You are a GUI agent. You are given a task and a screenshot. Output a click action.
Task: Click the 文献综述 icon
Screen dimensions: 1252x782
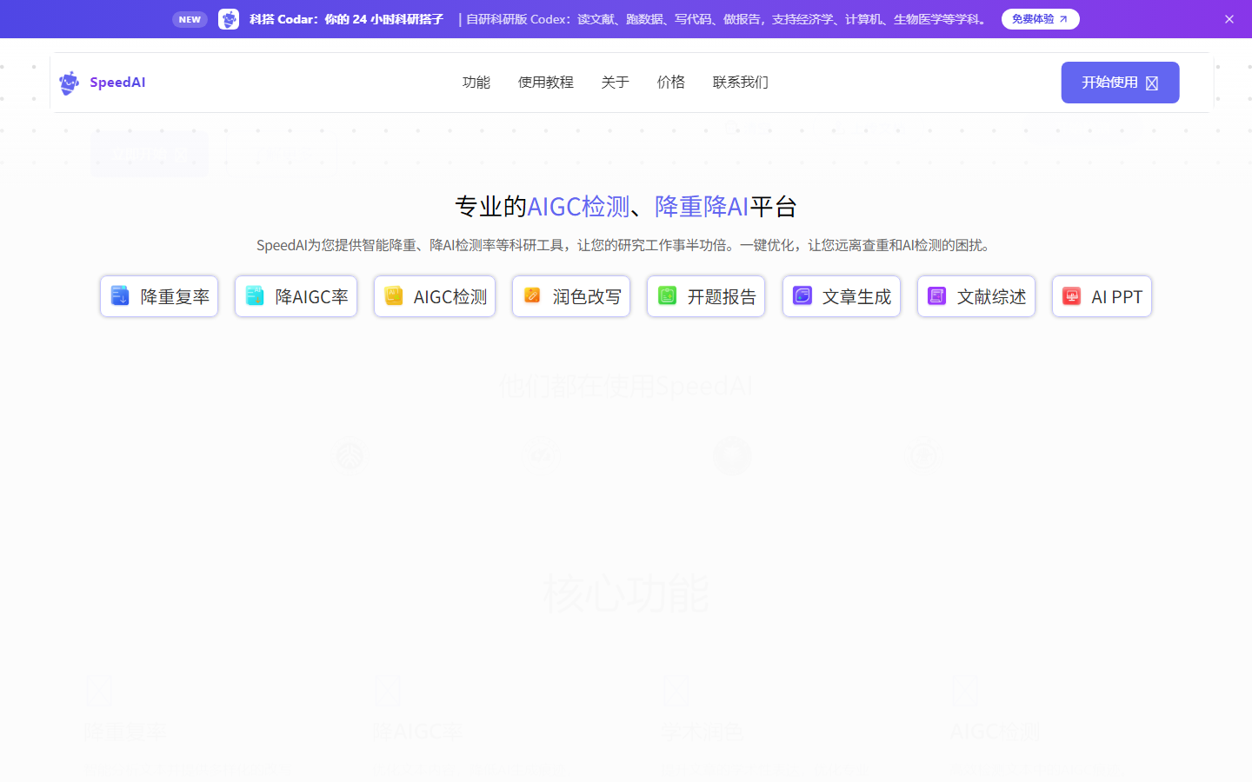click(x=936, y=295)
